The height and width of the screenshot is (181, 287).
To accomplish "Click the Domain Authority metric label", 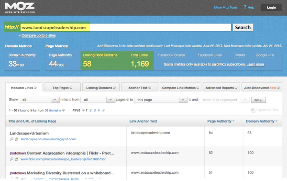I will [22, 55].
